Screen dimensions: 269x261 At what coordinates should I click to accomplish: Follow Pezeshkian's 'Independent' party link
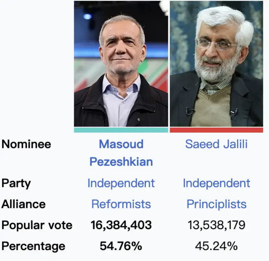click(x=121, y=183)
